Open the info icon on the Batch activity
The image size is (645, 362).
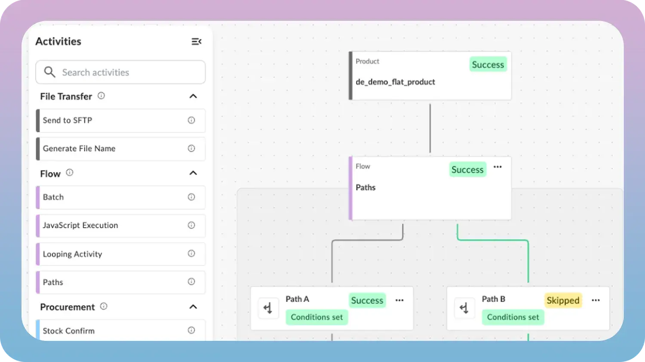coord(191,197)
